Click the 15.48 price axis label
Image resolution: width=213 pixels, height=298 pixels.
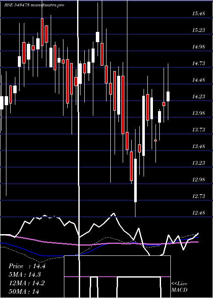click(x=199, y=14)
